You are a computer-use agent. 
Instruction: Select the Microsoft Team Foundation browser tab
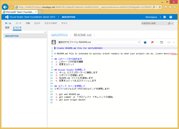click(20, 12)
